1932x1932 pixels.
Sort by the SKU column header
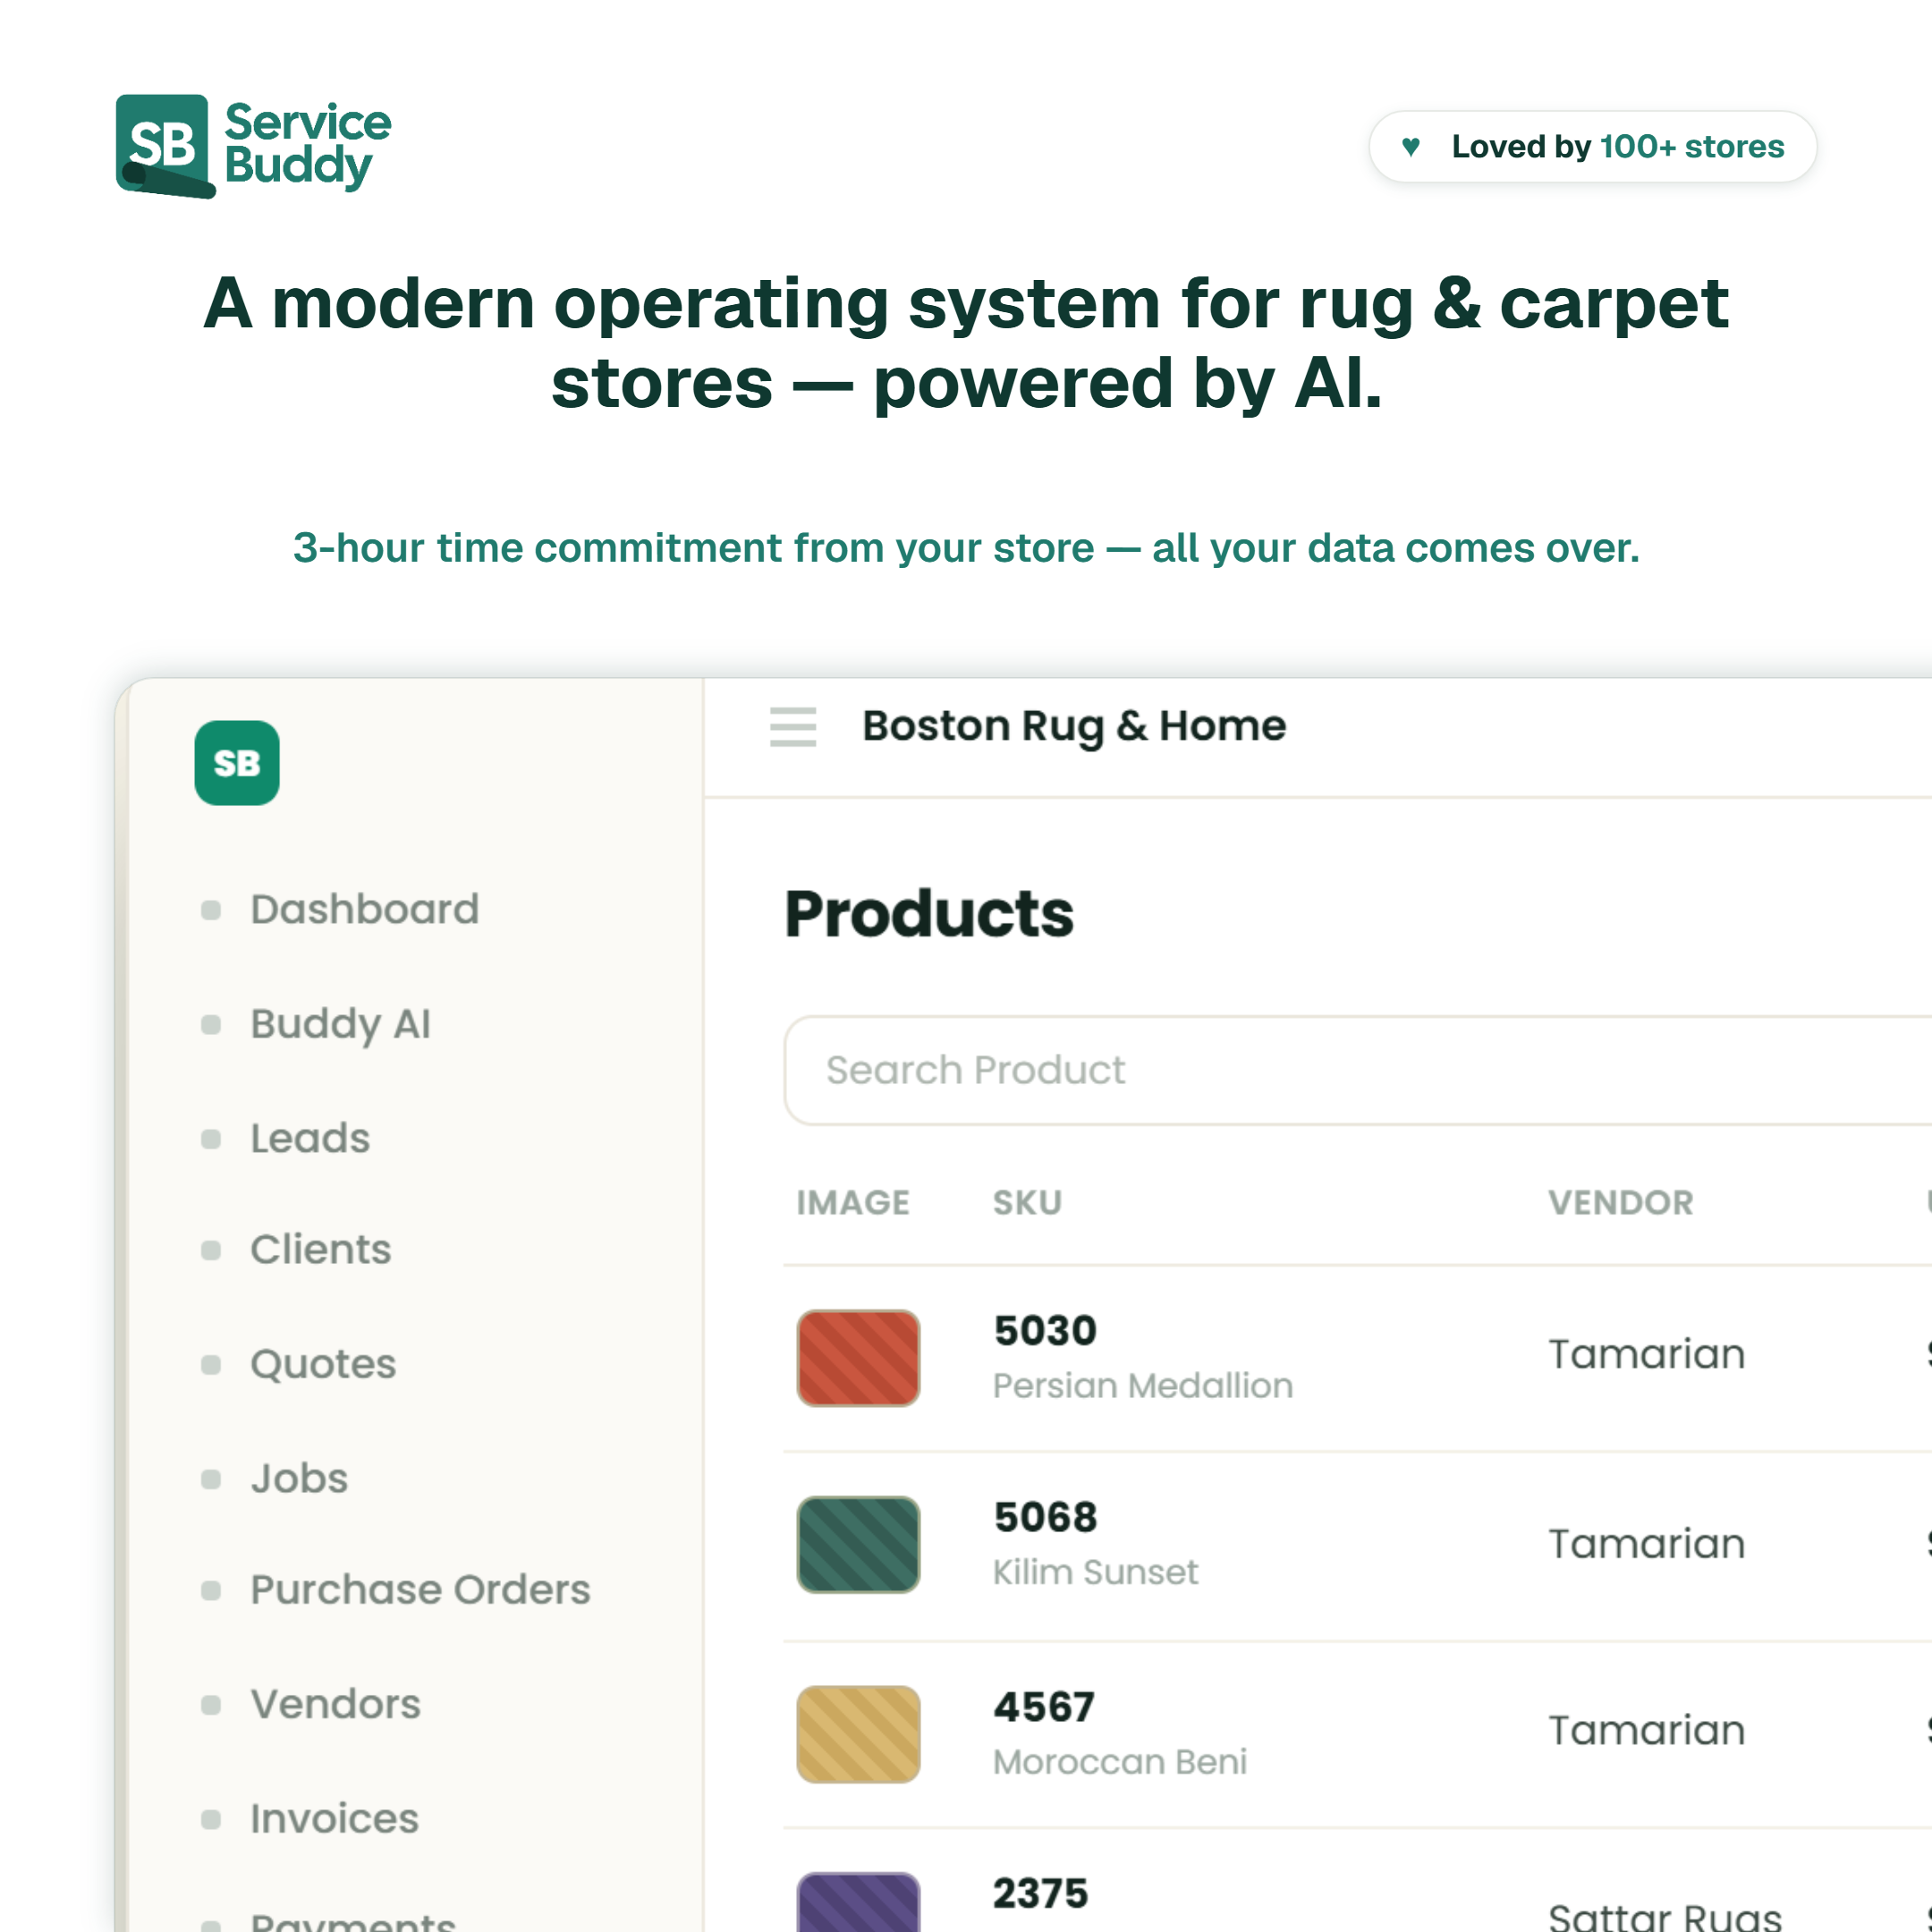point(1027,1202)
